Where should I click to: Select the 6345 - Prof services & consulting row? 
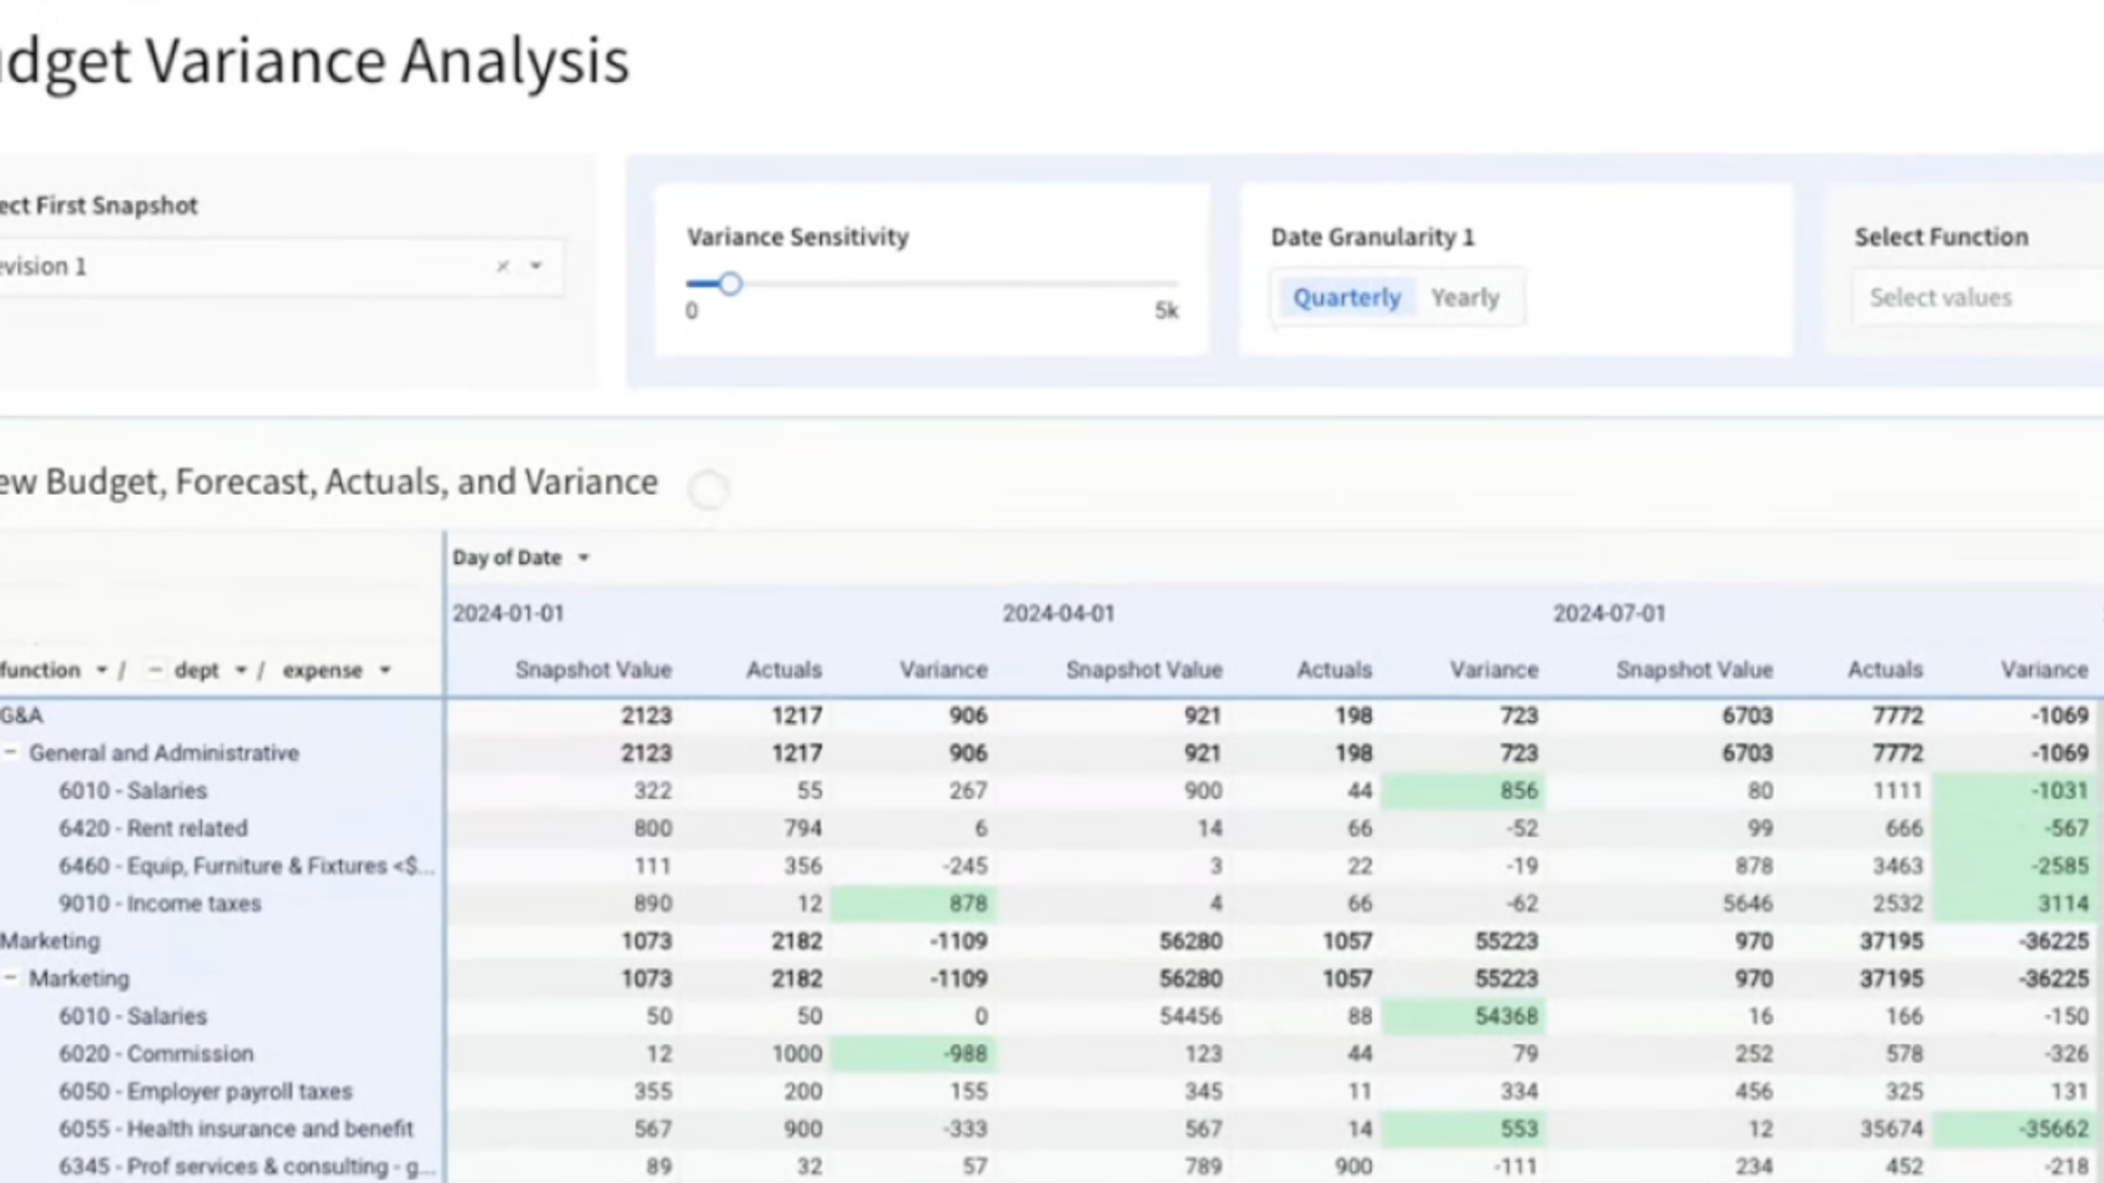click(247, 1166)
